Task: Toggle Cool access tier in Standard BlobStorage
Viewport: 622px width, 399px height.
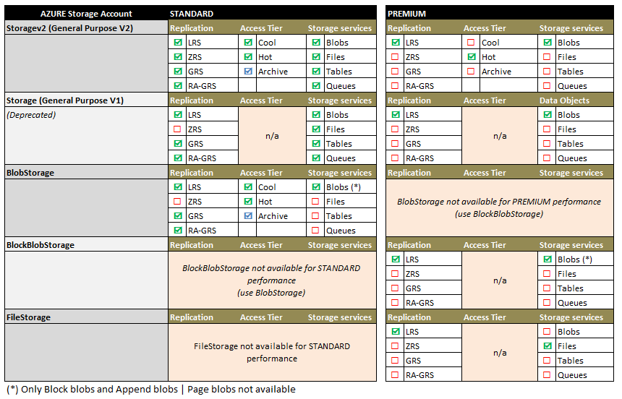Action: pos(249,187)
